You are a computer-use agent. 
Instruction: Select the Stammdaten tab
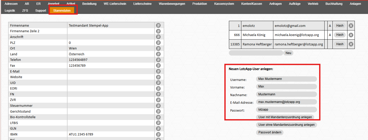(62, 11)
